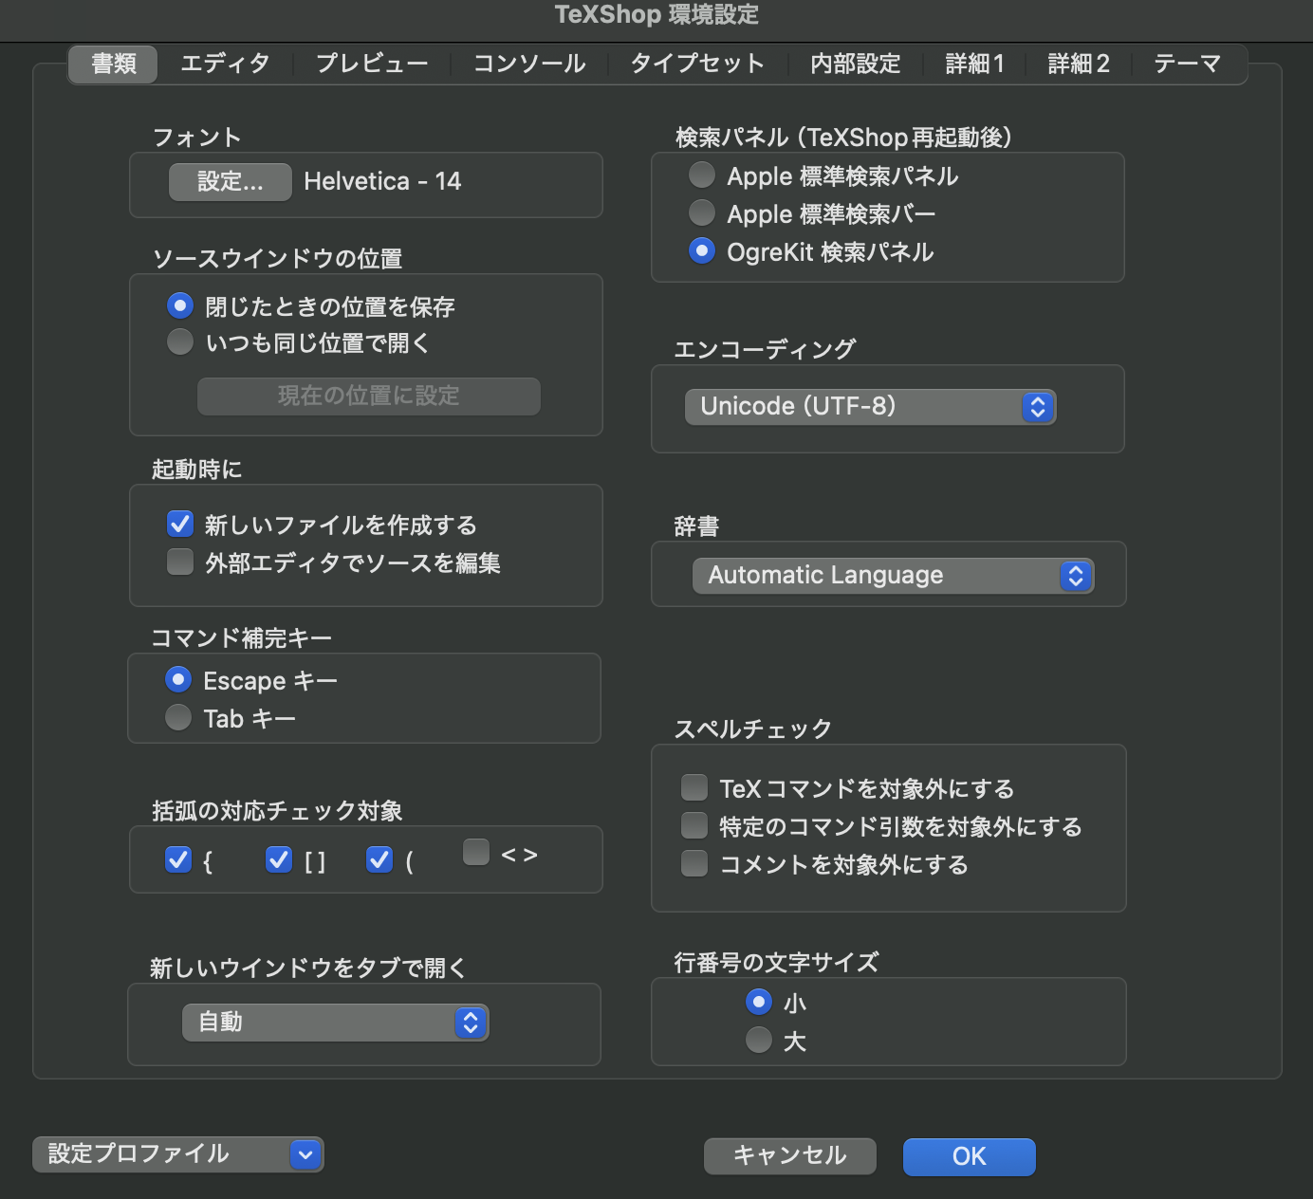Confirm with the OK button
The image size is (1313, 1199).
(970, 1156)
